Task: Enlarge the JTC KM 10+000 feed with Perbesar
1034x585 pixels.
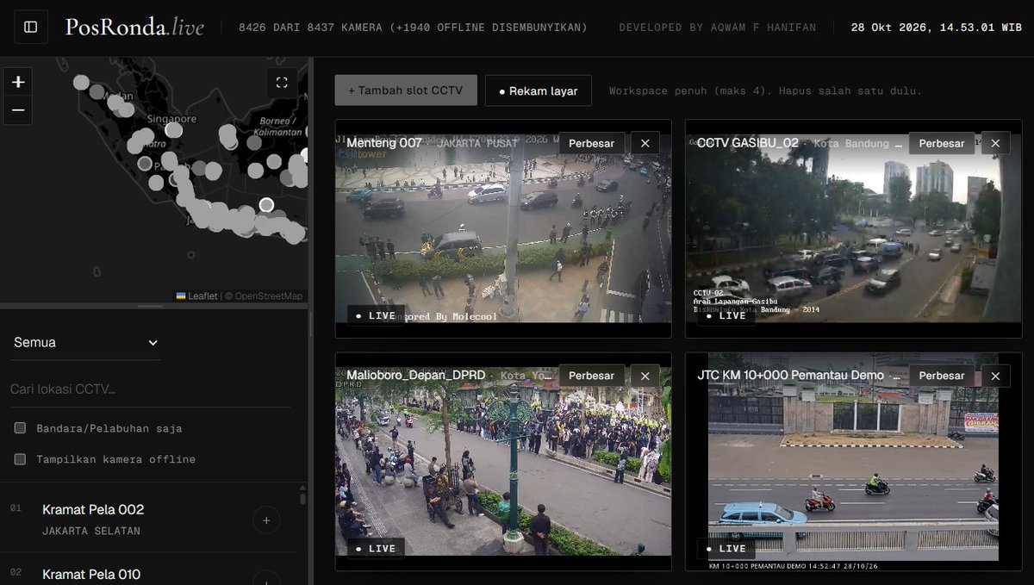Action: pos(942,376)
